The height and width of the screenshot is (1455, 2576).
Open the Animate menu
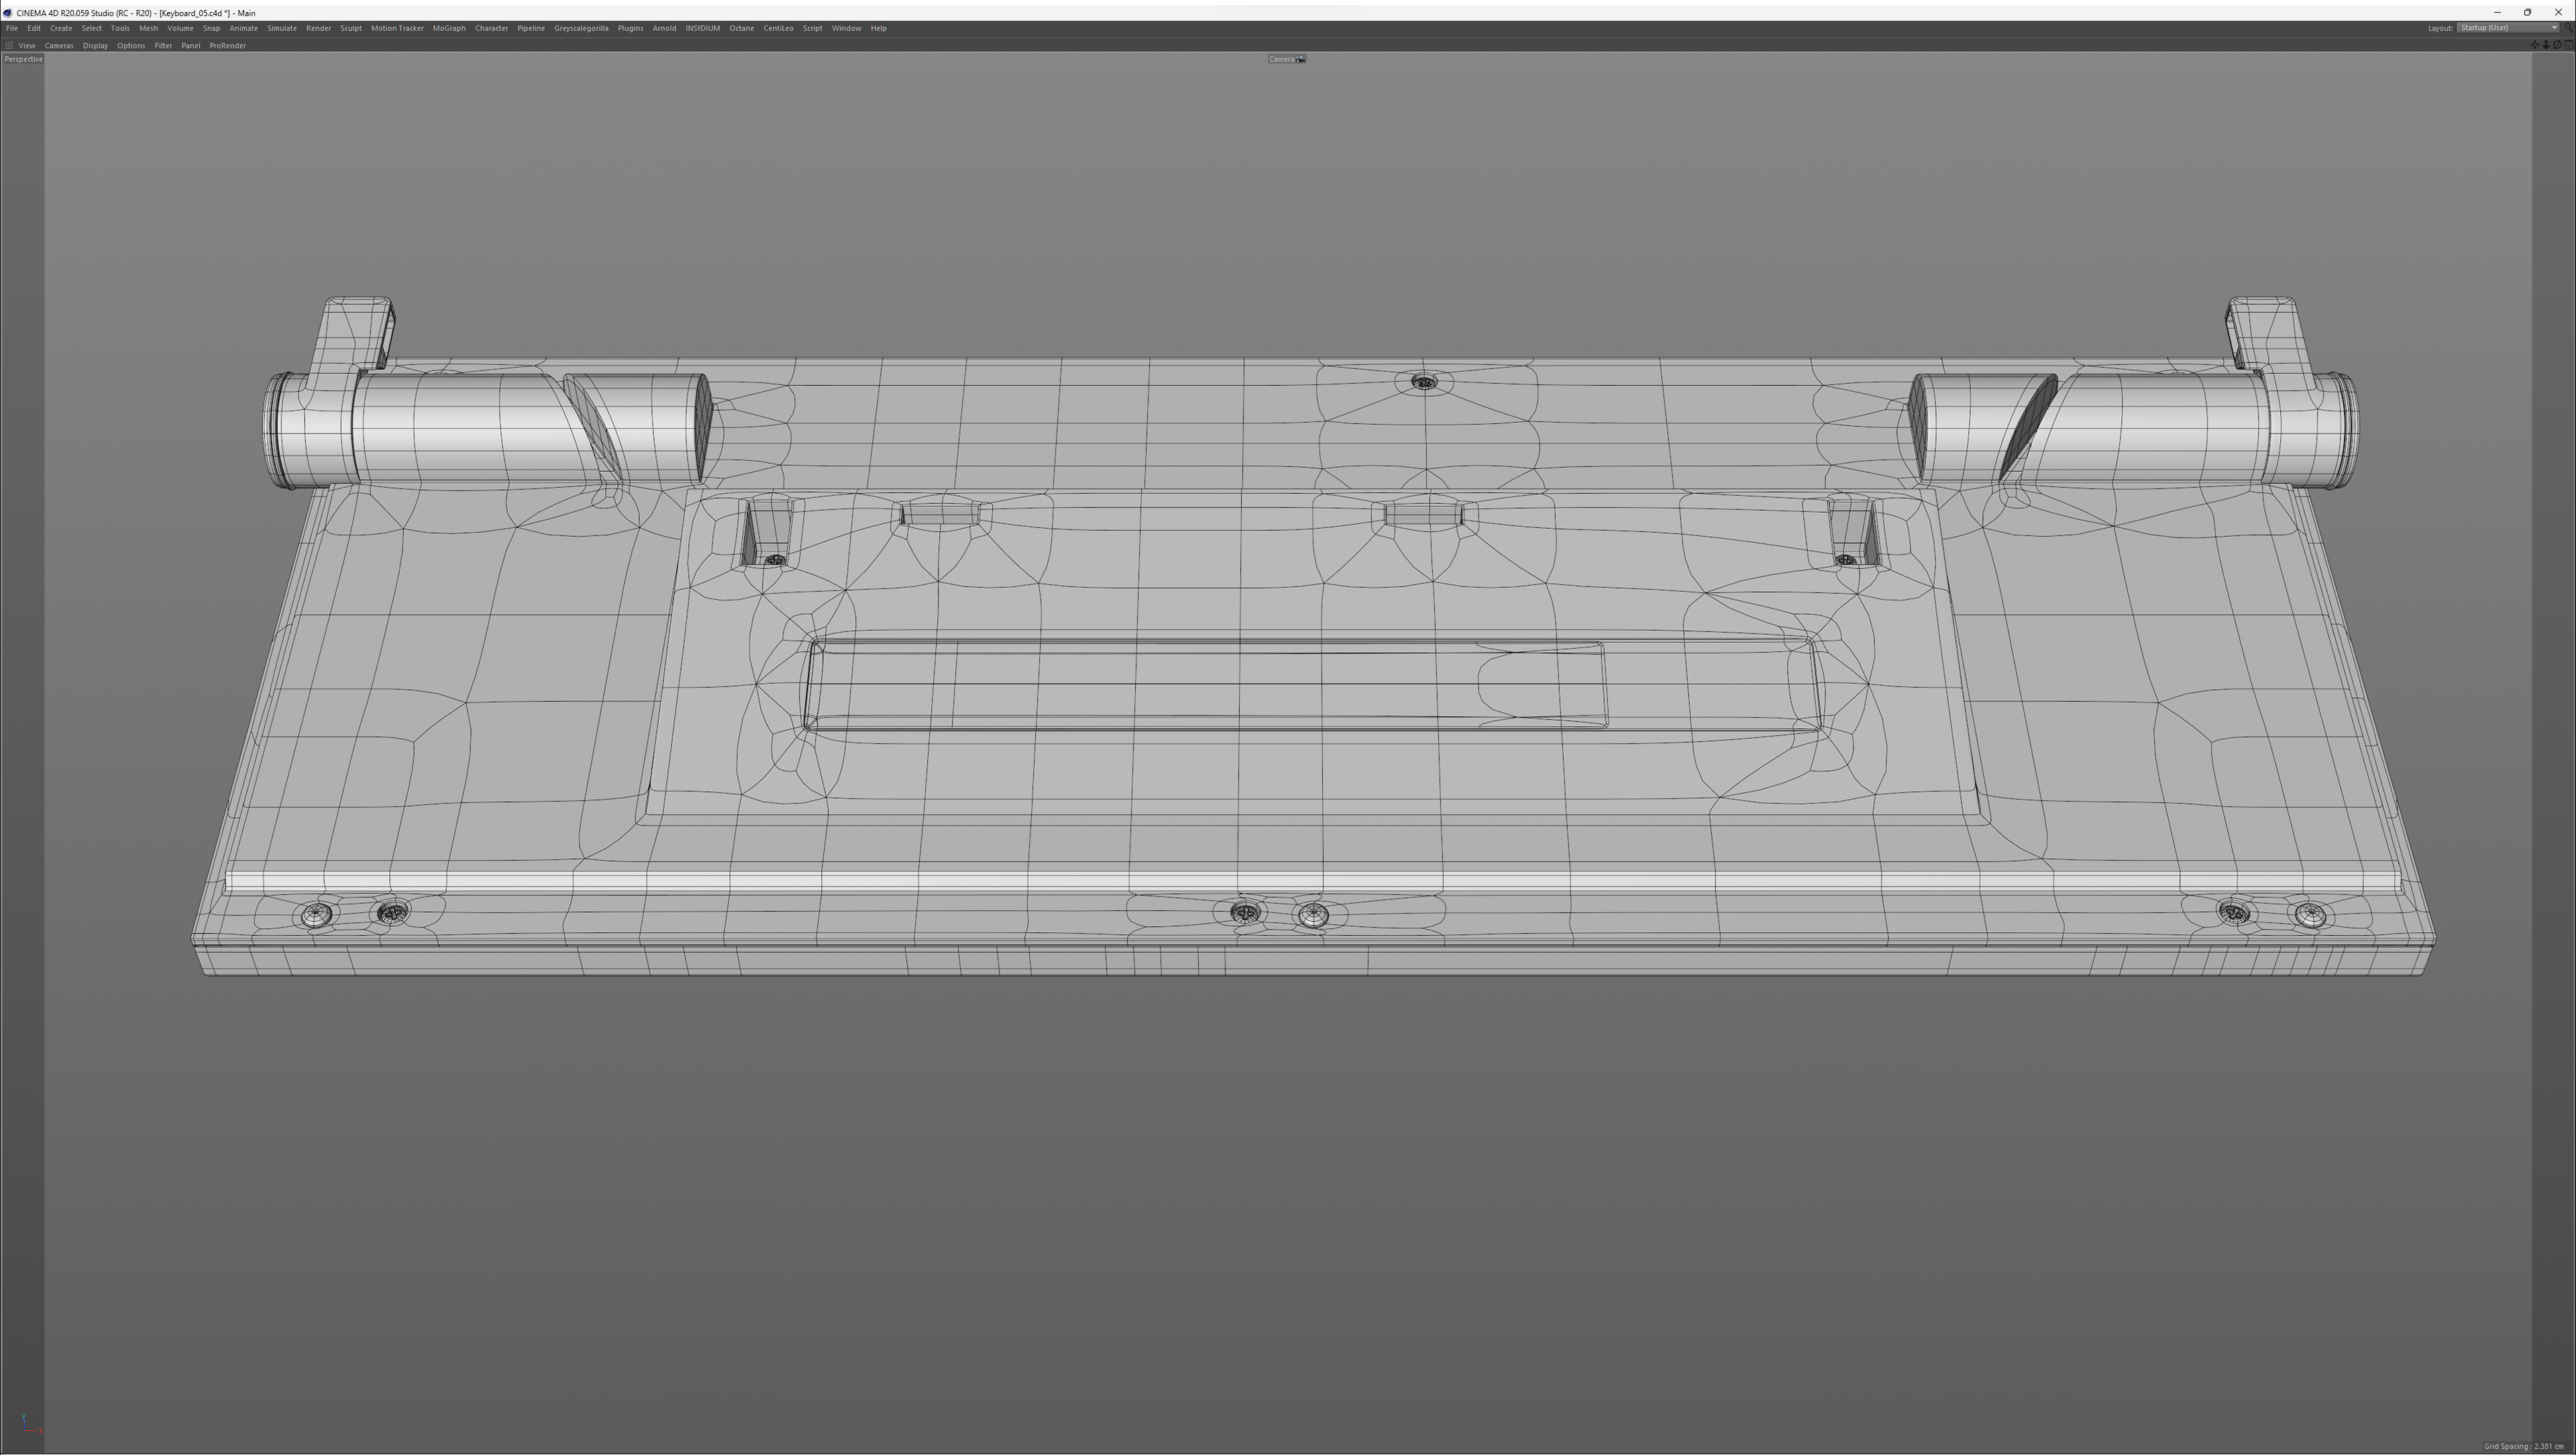coord(243,28)
